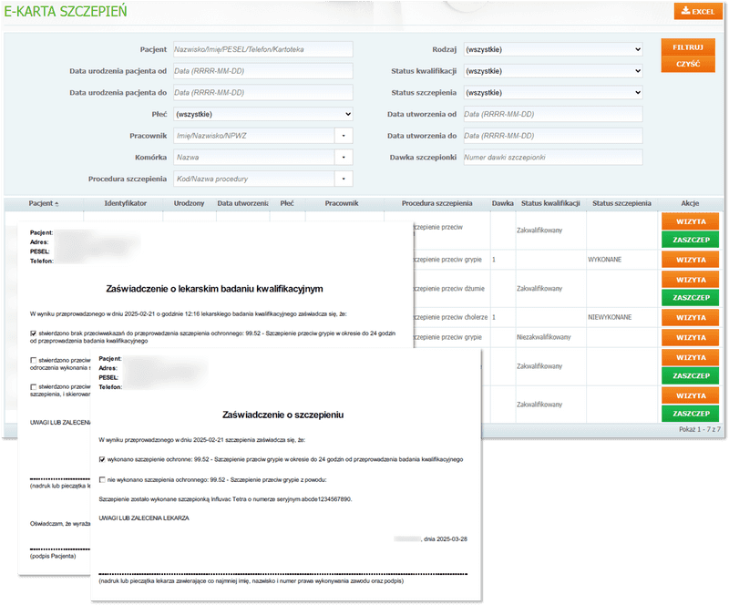Click WIZYTA in the WYKONANE row
The height and width of the screenshot is (605, 729).
point(691,260)
